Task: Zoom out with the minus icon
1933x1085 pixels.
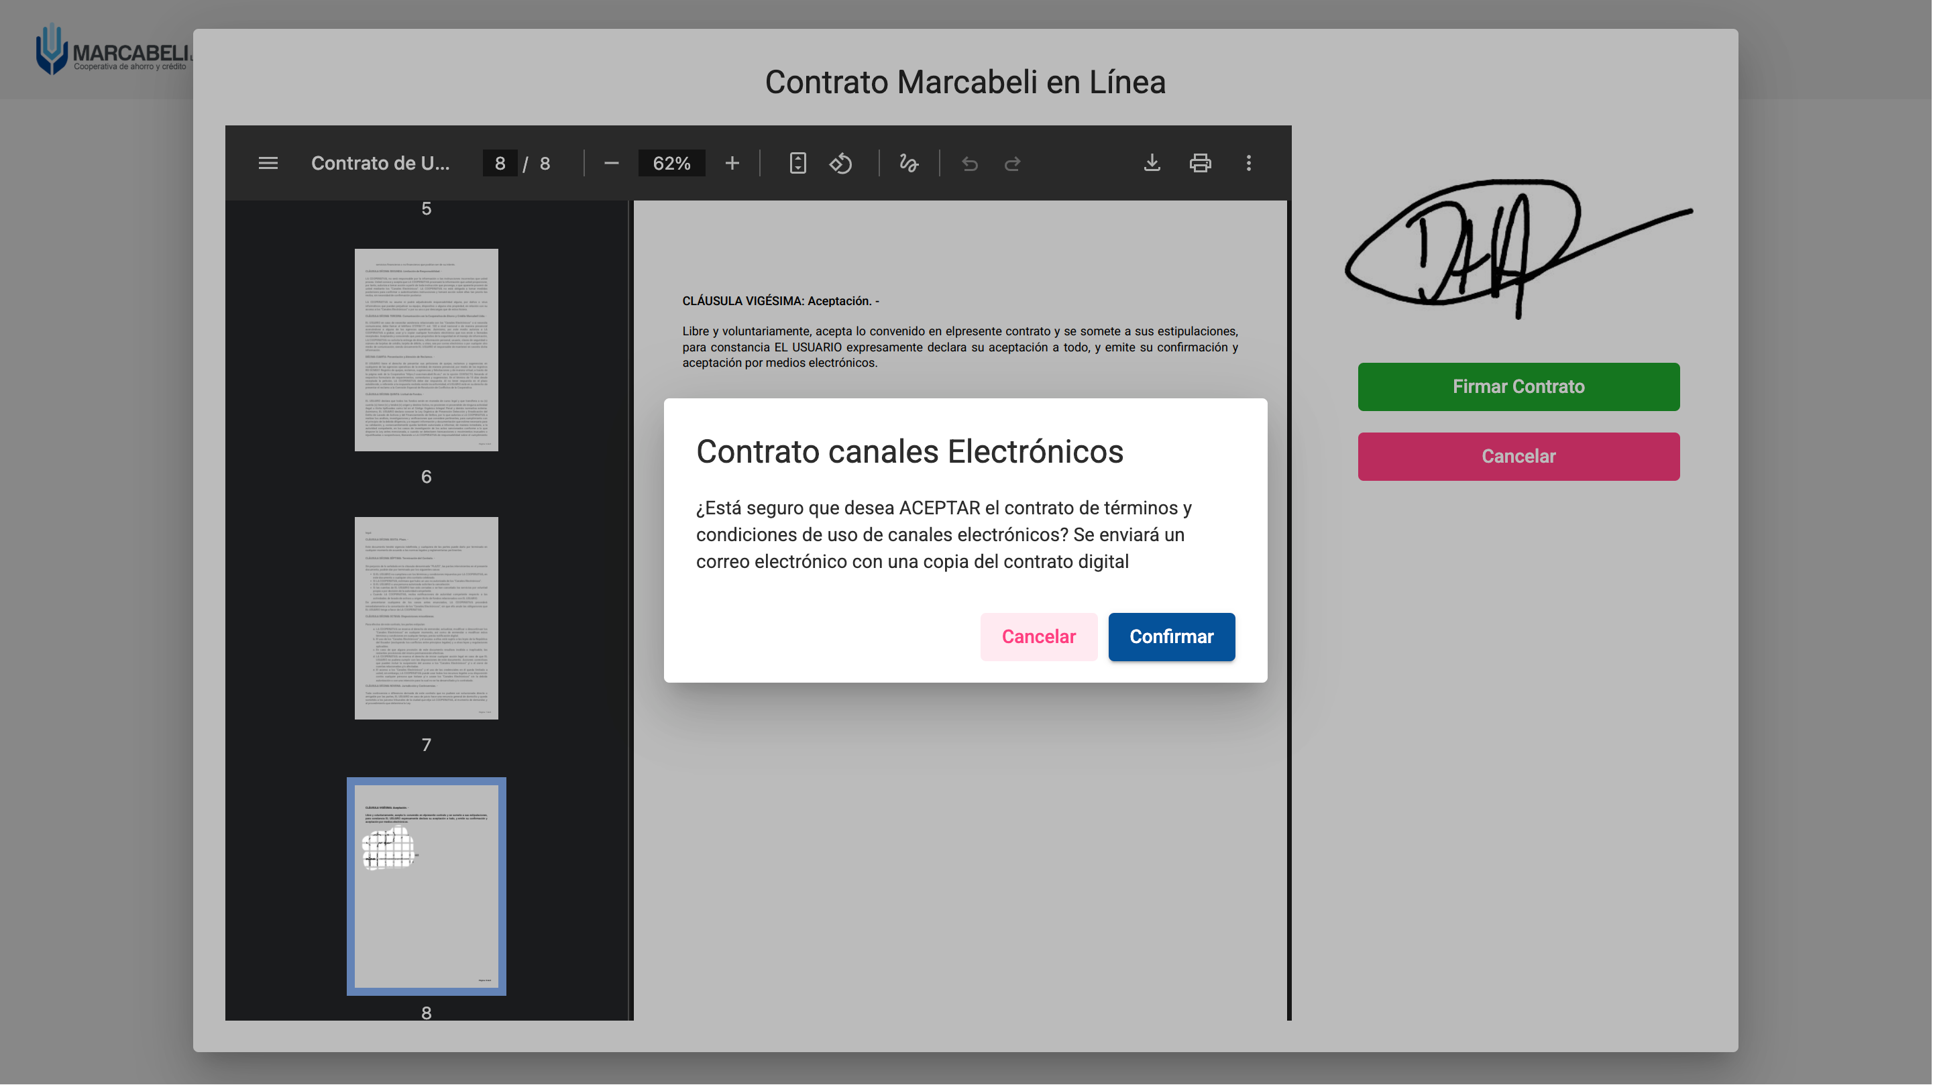Action: tap(611, 163)
